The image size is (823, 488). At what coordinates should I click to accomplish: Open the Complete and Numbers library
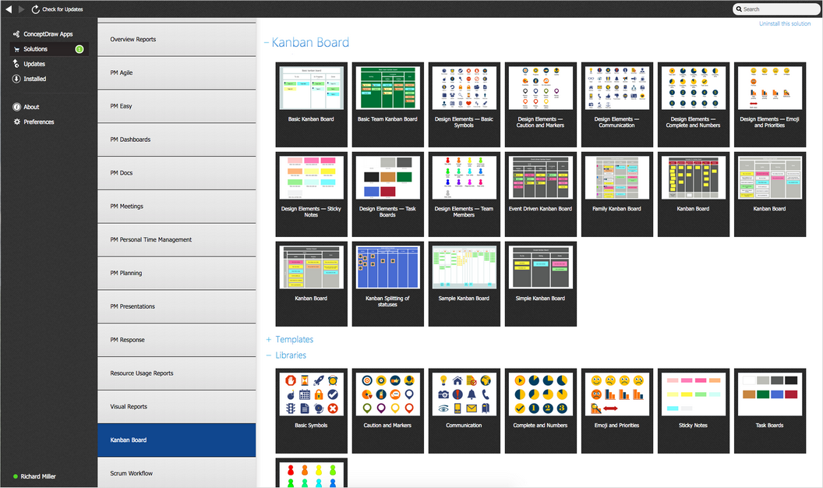coord(541,411)
